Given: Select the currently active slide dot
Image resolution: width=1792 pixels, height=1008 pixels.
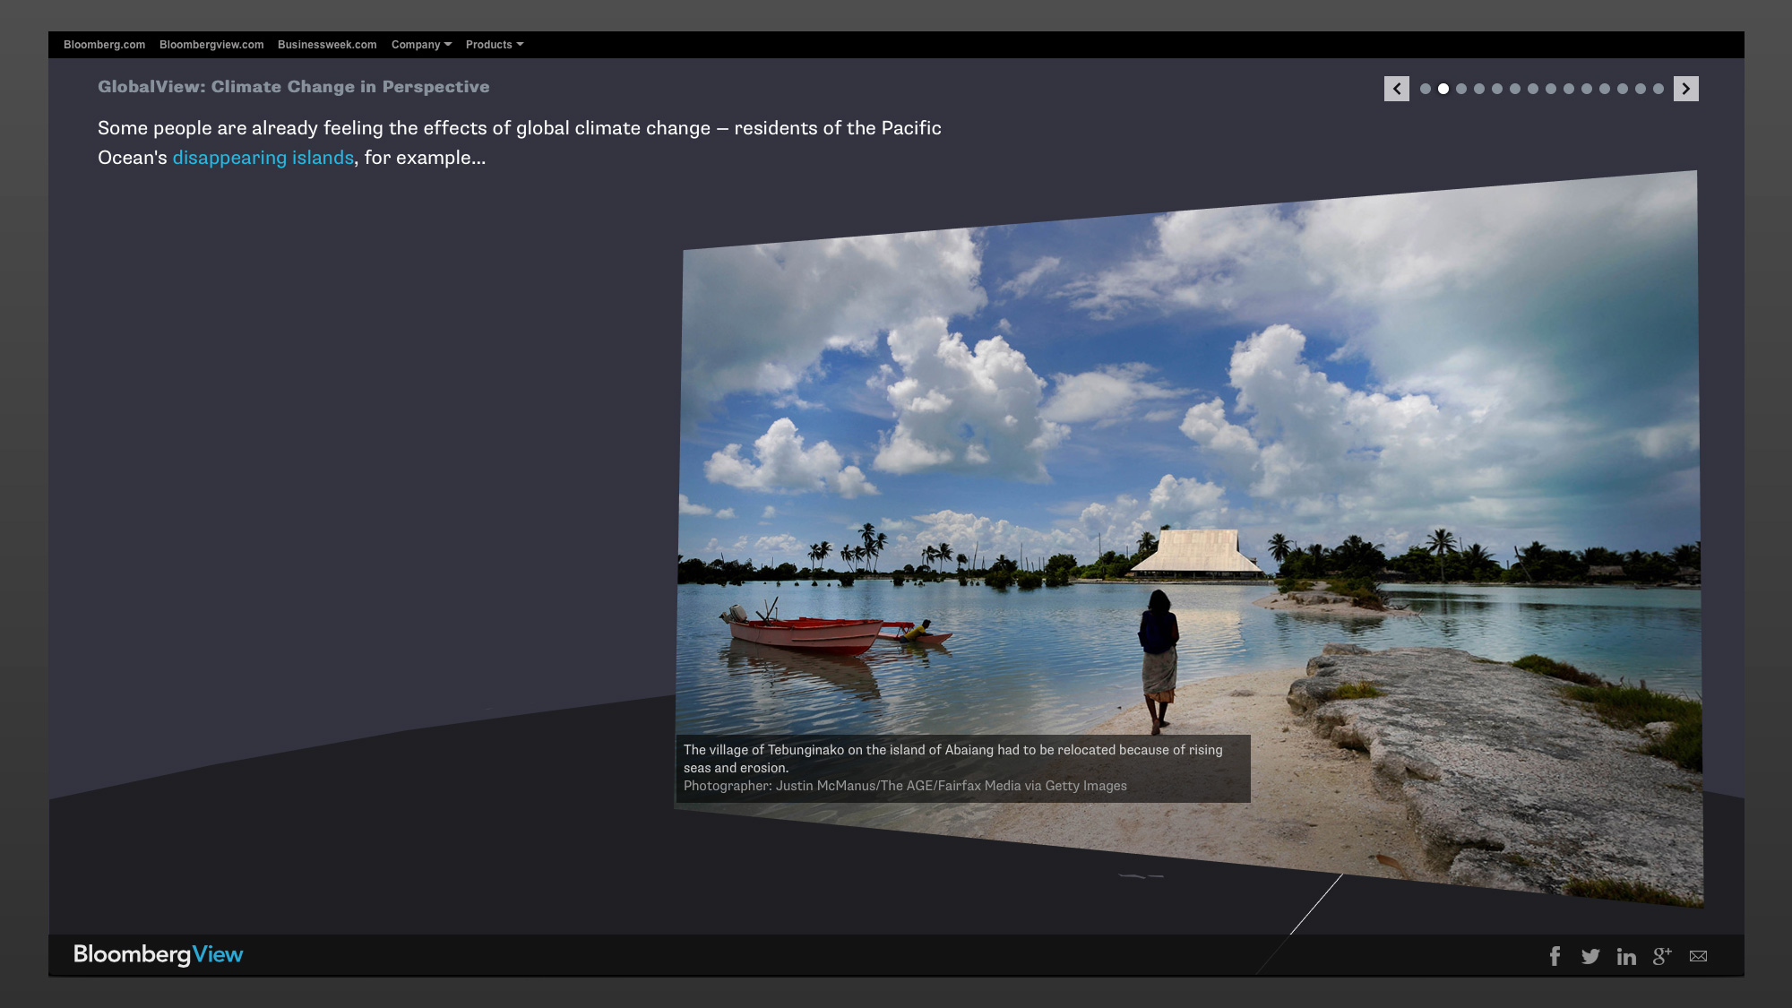Looking at the screenshot, I should 1443,89.
